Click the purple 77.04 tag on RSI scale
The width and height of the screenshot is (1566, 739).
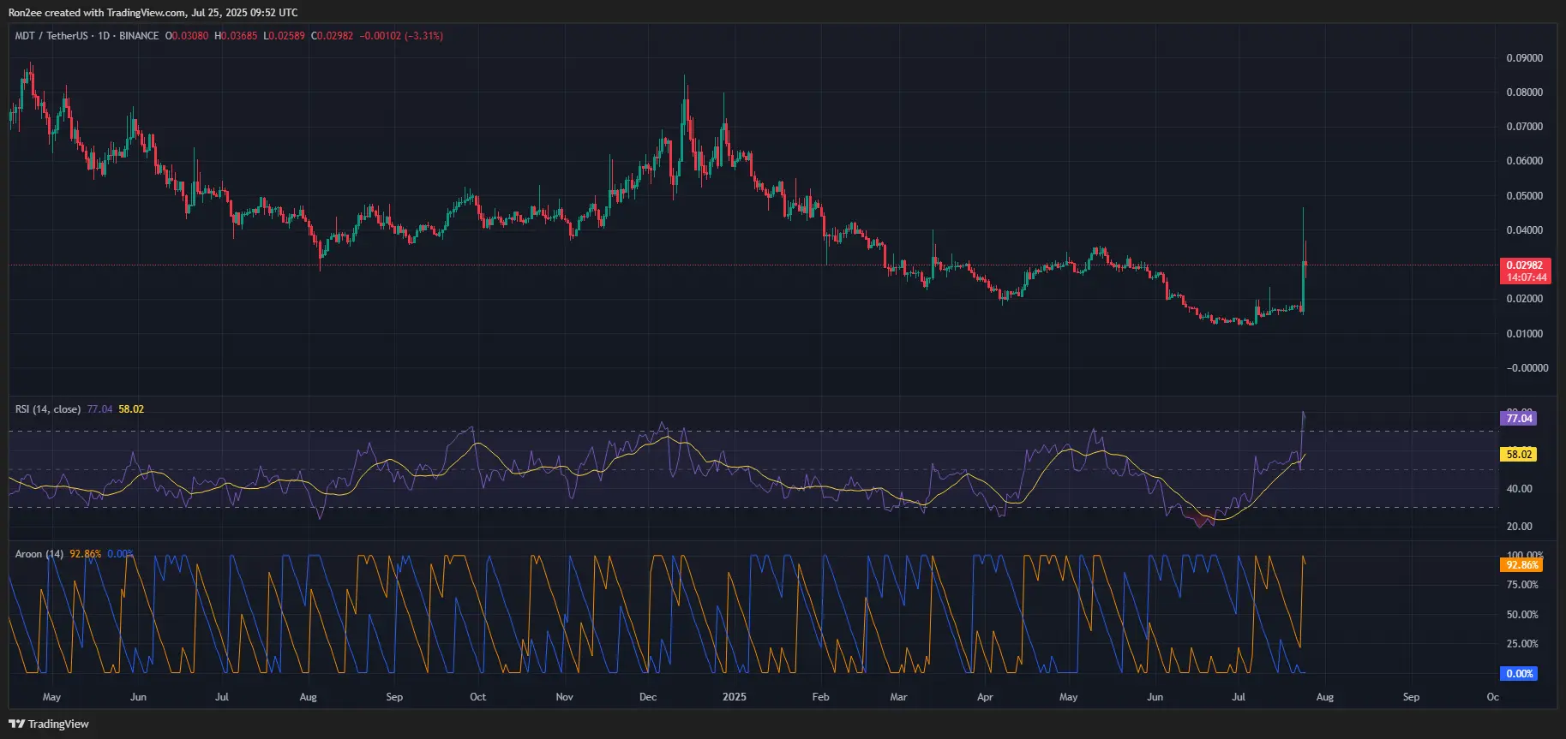(x=1519, y=419)
